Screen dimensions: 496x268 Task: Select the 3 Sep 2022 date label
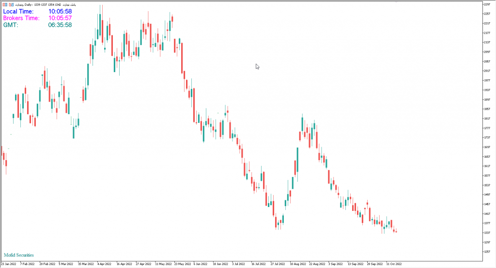336,264
